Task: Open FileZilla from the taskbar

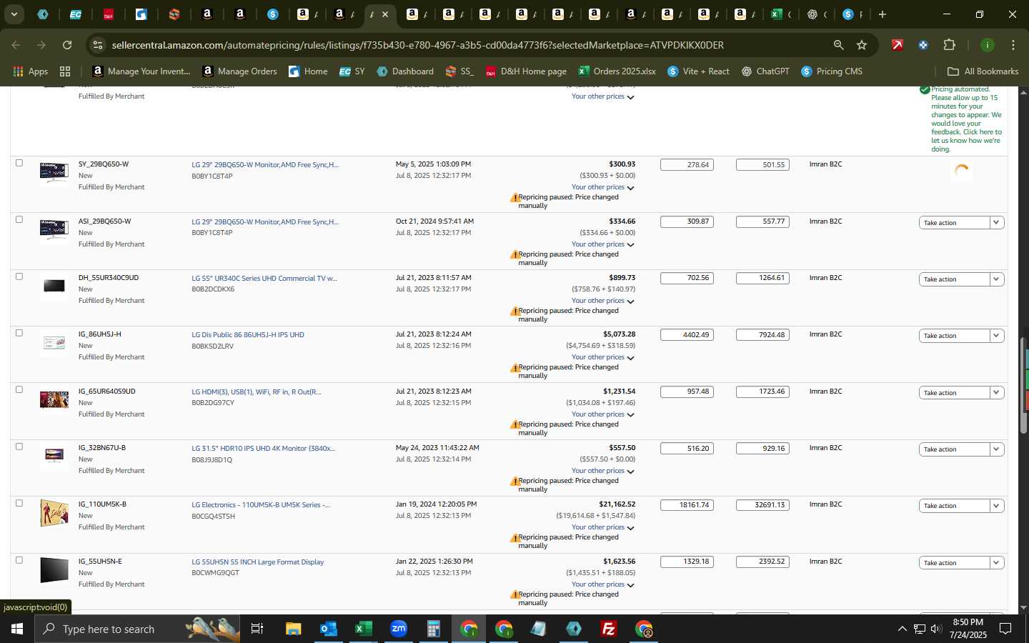Action: pyautogui.click(x=609, y=629)
